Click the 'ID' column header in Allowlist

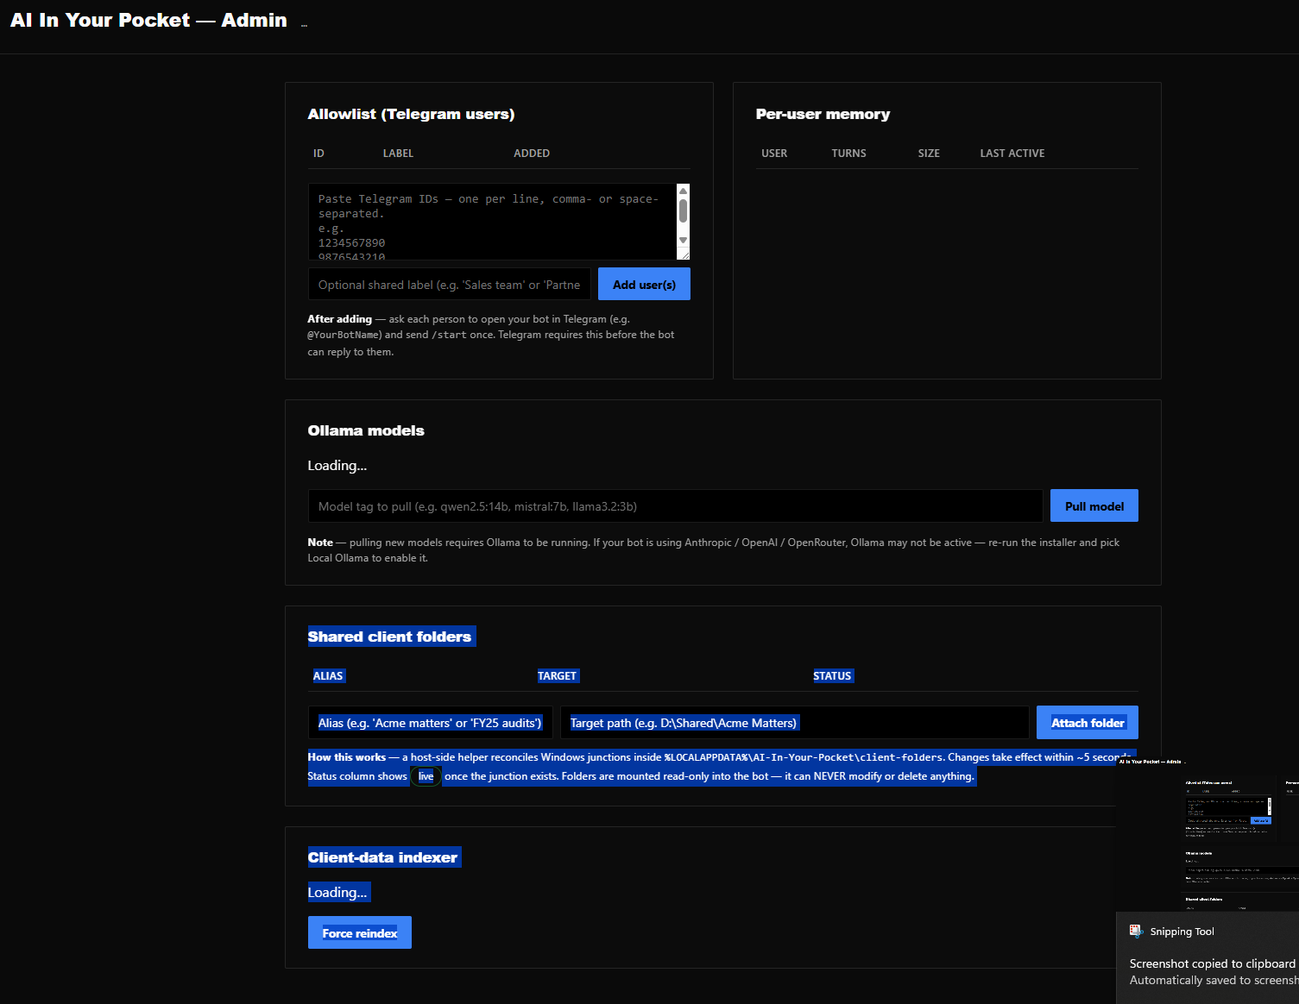click(318, 154)
